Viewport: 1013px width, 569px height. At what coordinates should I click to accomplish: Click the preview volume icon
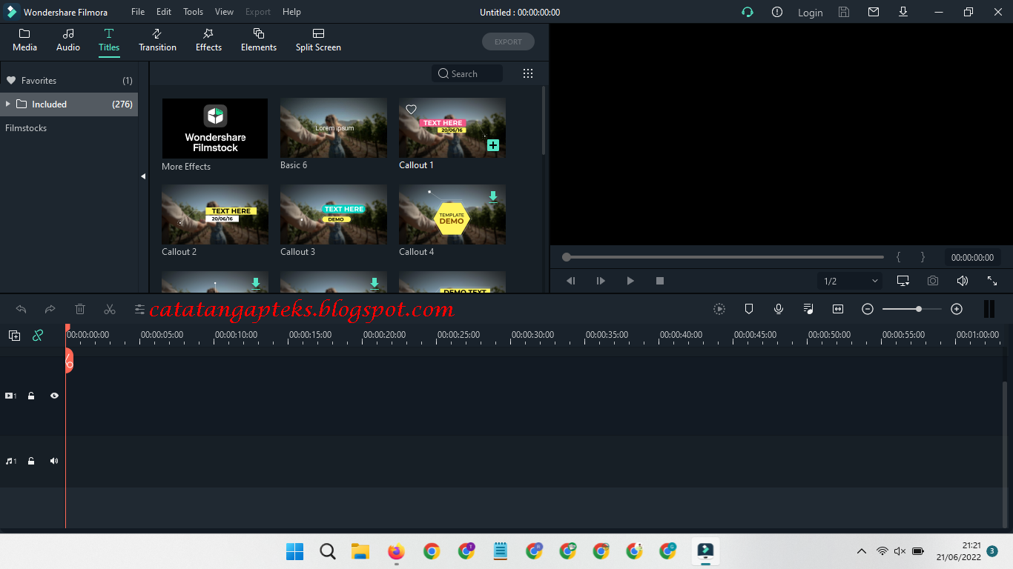tap(963, 281)
